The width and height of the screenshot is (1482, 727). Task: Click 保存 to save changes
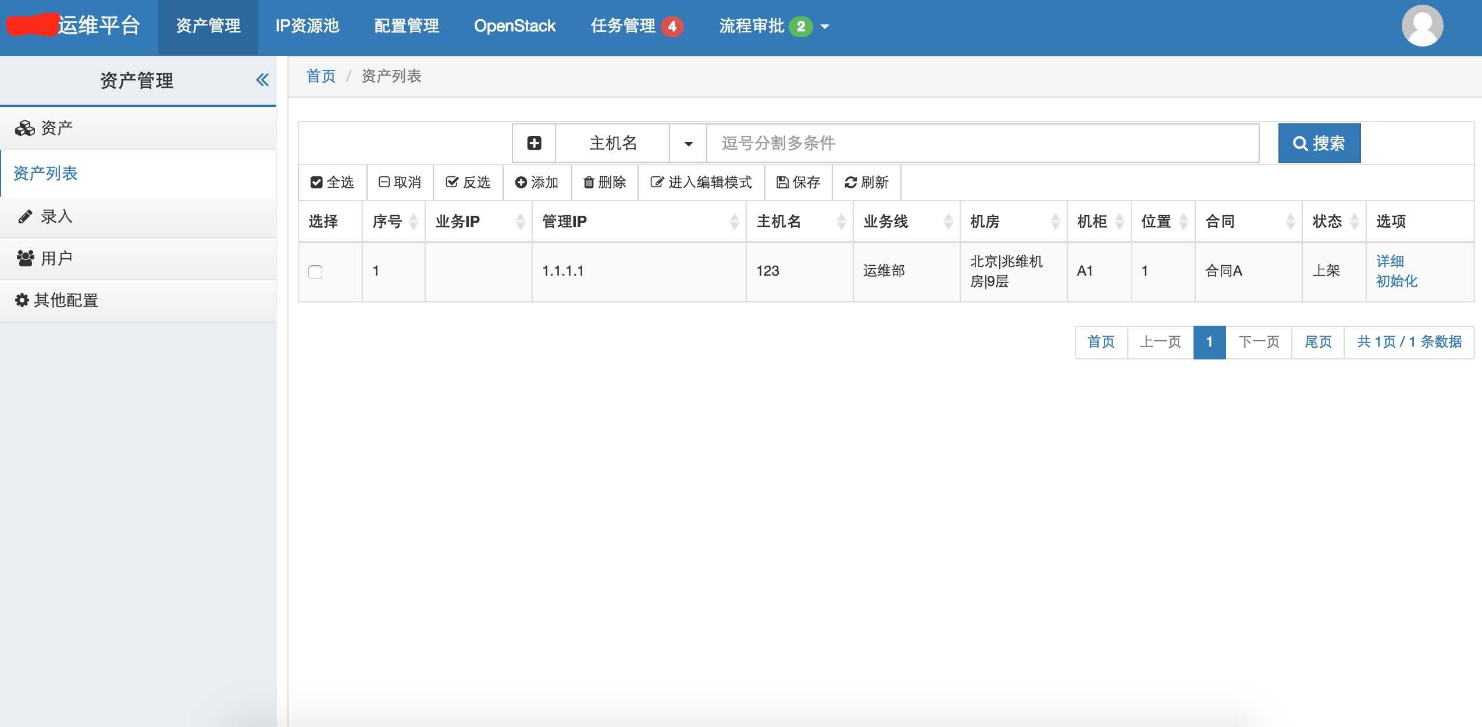point(798,183)
